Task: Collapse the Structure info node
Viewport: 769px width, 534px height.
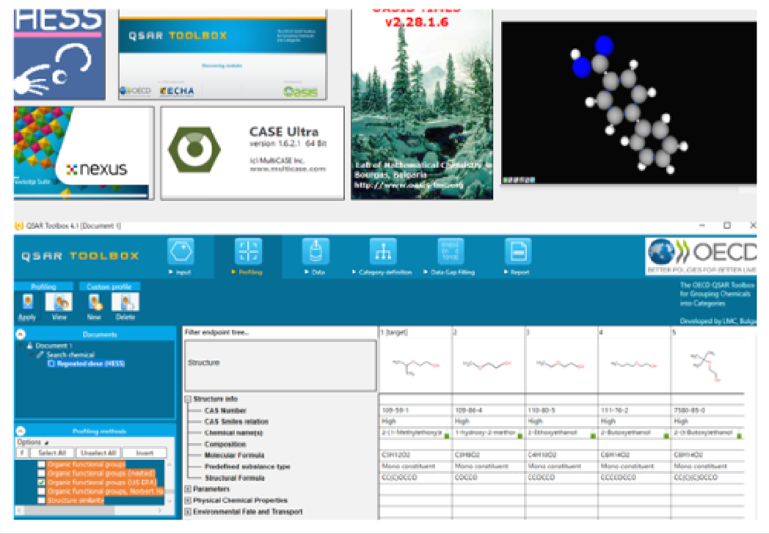Action: (x=188, y=399)
